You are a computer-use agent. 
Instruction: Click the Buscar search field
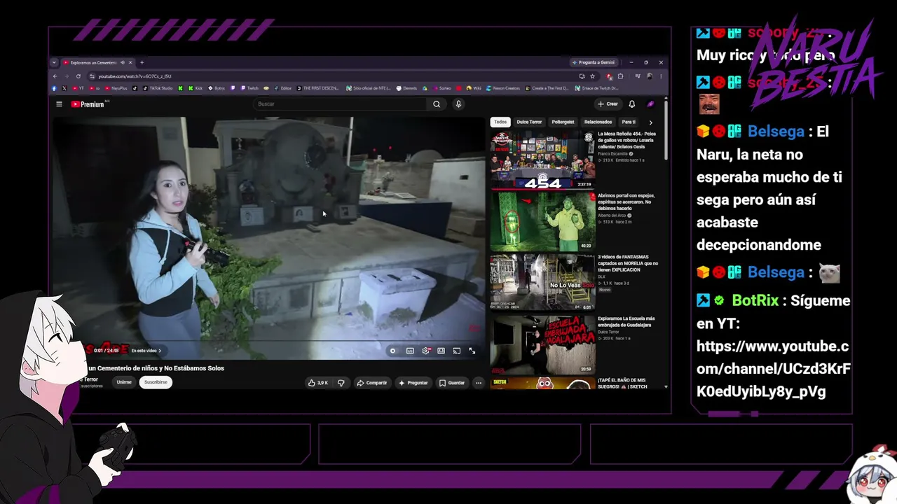341,104
